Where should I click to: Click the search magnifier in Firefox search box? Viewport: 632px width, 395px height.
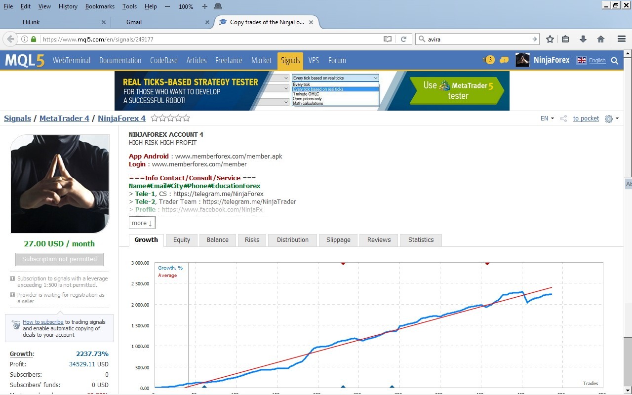click(422, 39)
